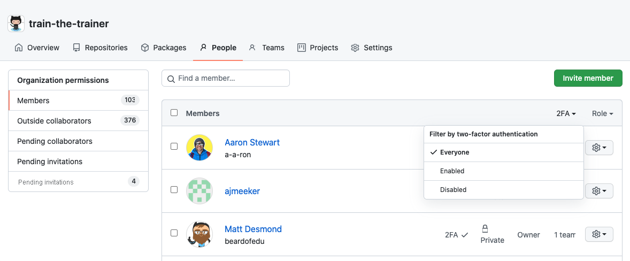Open Aaron Stewart's avatar picture
Viewport: 630px width, 261px height.
coord(199,147)
